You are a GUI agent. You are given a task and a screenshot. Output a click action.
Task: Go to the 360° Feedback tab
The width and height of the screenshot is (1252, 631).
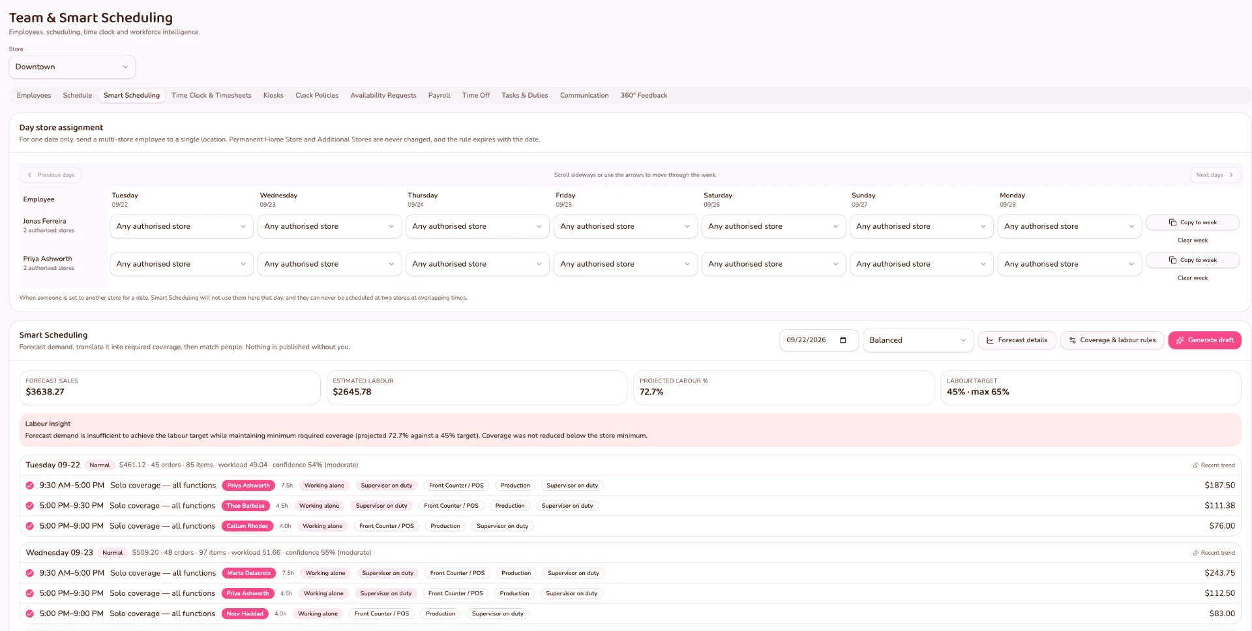click(644, 95)
